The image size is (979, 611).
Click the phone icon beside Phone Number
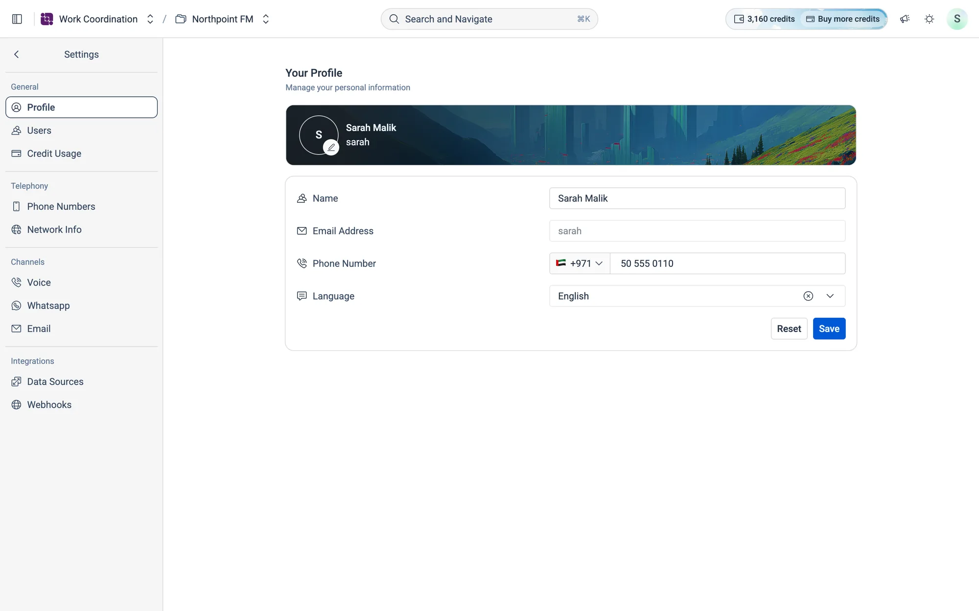click(302, 263)
